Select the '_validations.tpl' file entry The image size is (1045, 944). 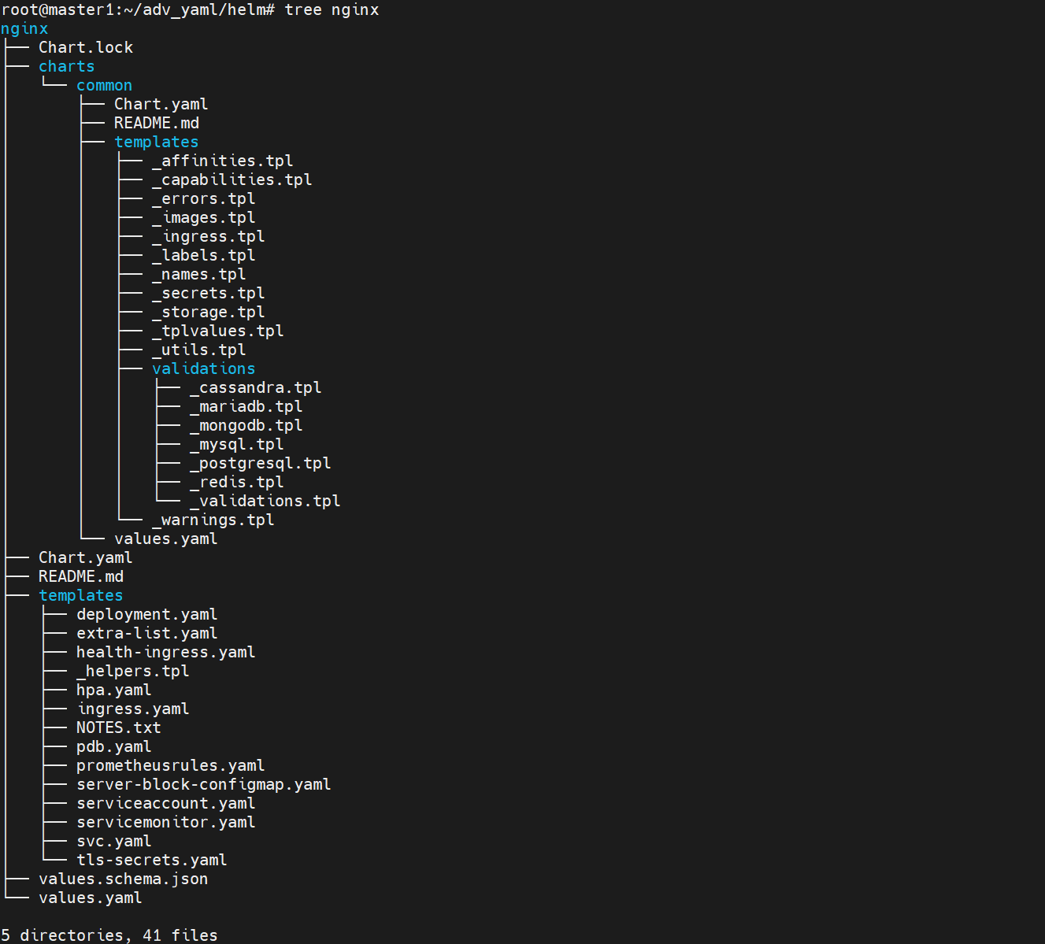tap(265, 501)
